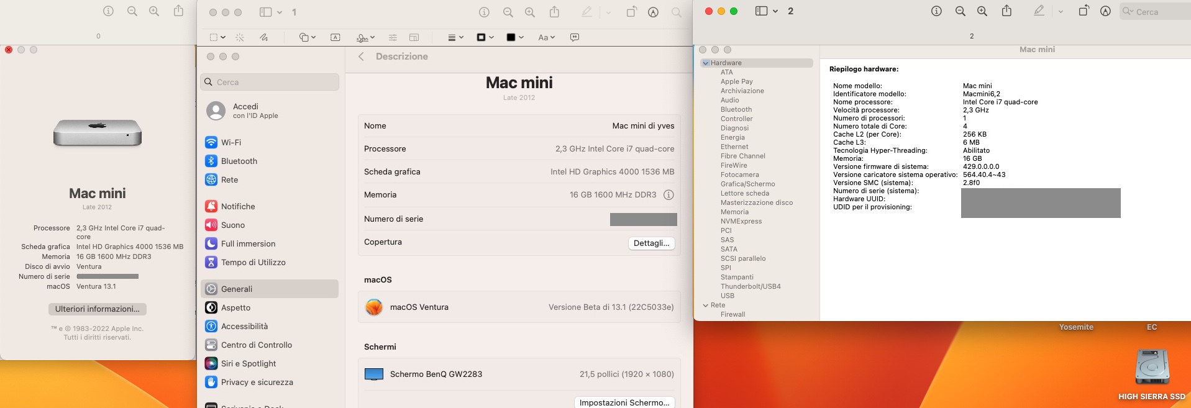The image size is (1191, 408).
Task: Open the Shapes dropdown menu
Action: click(307, 37)
